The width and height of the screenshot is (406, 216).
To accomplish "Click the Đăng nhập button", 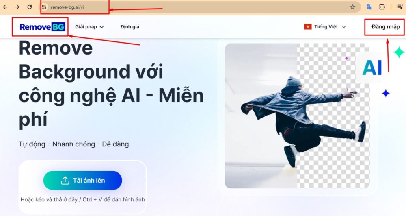I will (x=386, y=27).
